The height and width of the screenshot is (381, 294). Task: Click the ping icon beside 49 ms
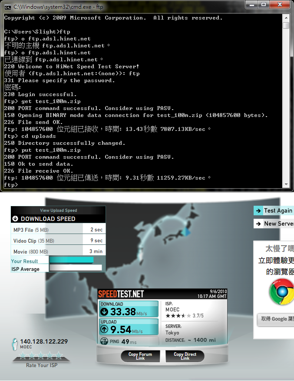tap(104, 341)
